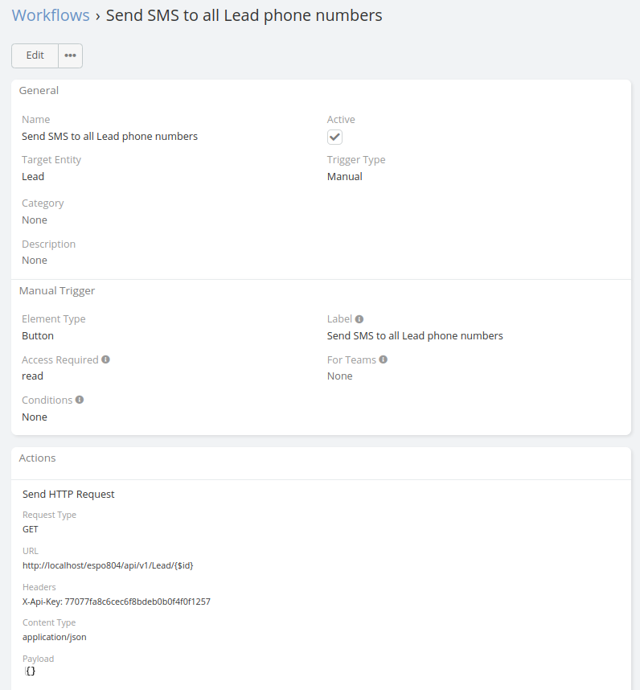The height and width of the screenshot is (690, 640).
Task: Open the three-dots menu beside Edit
Action: click(x=71, y=55)
